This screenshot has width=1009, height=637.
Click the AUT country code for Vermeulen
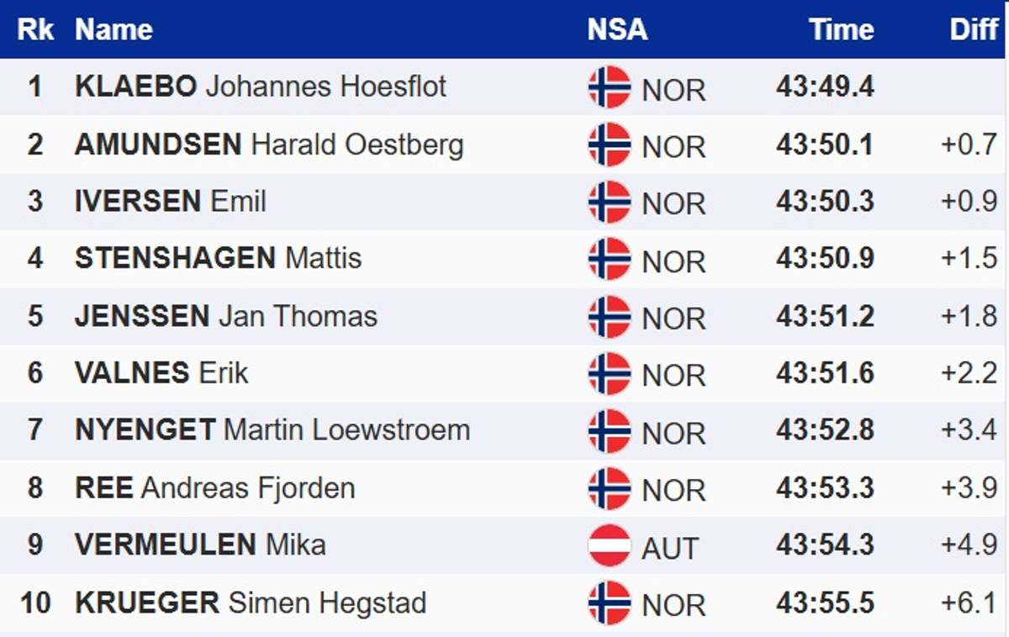point(669,548)
